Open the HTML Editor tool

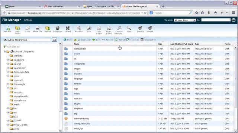pos(109,30)
